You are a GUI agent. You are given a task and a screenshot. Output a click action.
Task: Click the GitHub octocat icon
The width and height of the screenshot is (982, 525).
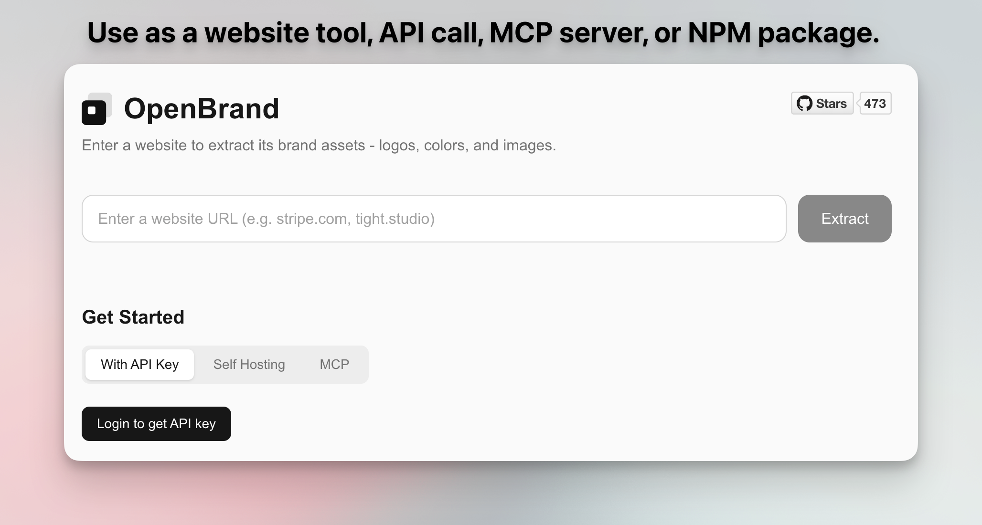click(804, 104)
